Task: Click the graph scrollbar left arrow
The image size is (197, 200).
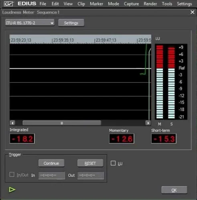Action: (12, 123)
